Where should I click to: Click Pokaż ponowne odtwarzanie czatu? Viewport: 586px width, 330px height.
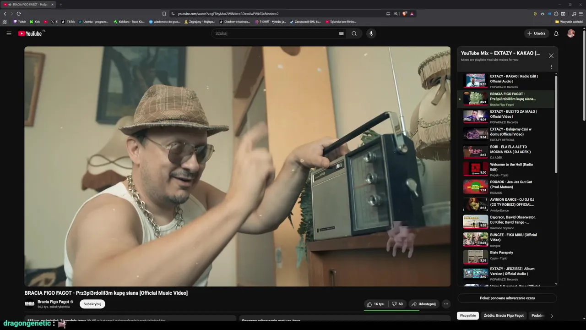coord(507,298)
